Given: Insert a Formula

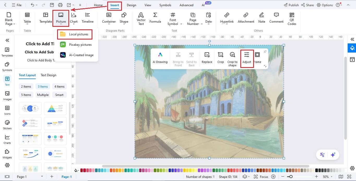Looking at the screenshot, I should [x=155, y=18].
